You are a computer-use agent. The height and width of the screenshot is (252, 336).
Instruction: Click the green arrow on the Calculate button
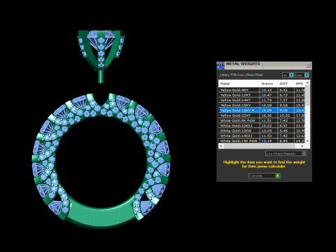277,176
